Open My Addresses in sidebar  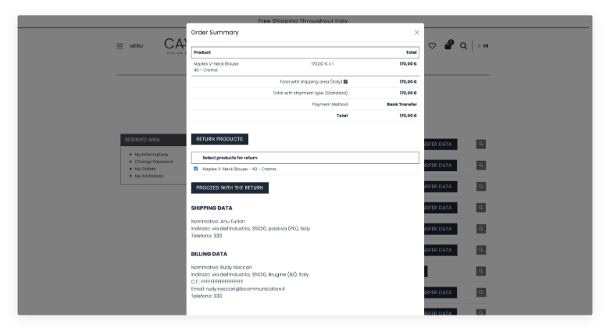pos(148,176)
